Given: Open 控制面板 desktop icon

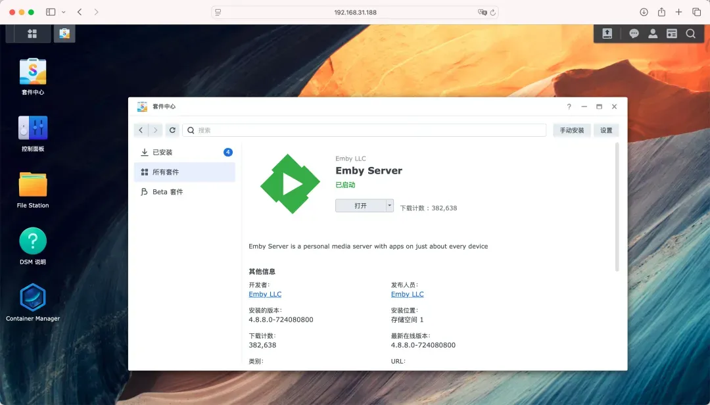Looking at the screenshot, I should click(x=33, y=133).
